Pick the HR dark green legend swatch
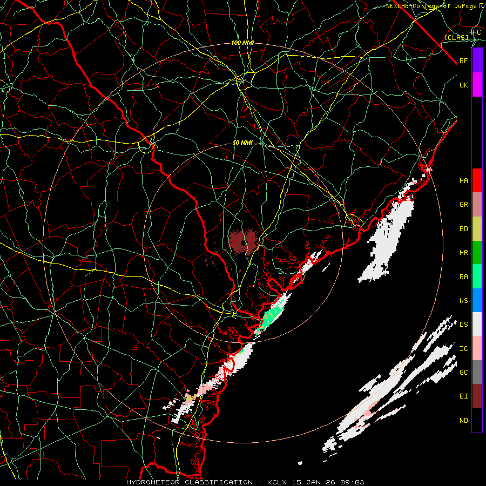Viewport: 486px width, 486px height. coord(477,253)
